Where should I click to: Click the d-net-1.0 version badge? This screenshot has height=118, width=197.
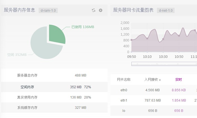(x=165, y=11)
